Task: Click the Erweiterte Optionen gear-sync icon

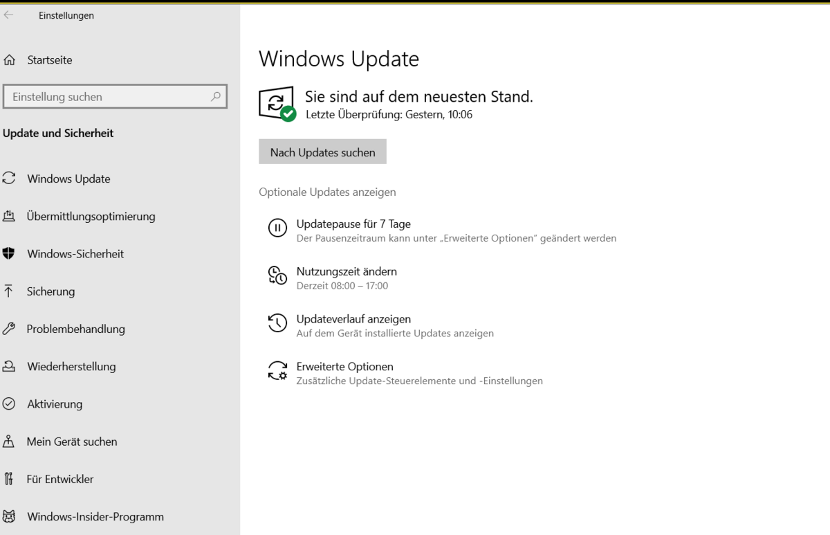Action: pyautogui.click(x=277, y=370)
